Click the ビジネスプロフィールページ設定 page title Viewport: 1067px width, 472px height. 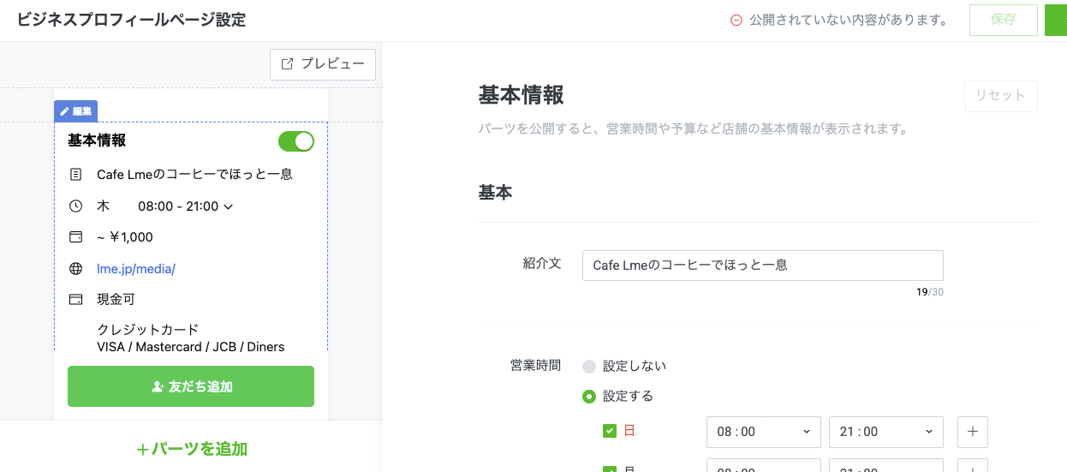[x=131, y=20]
